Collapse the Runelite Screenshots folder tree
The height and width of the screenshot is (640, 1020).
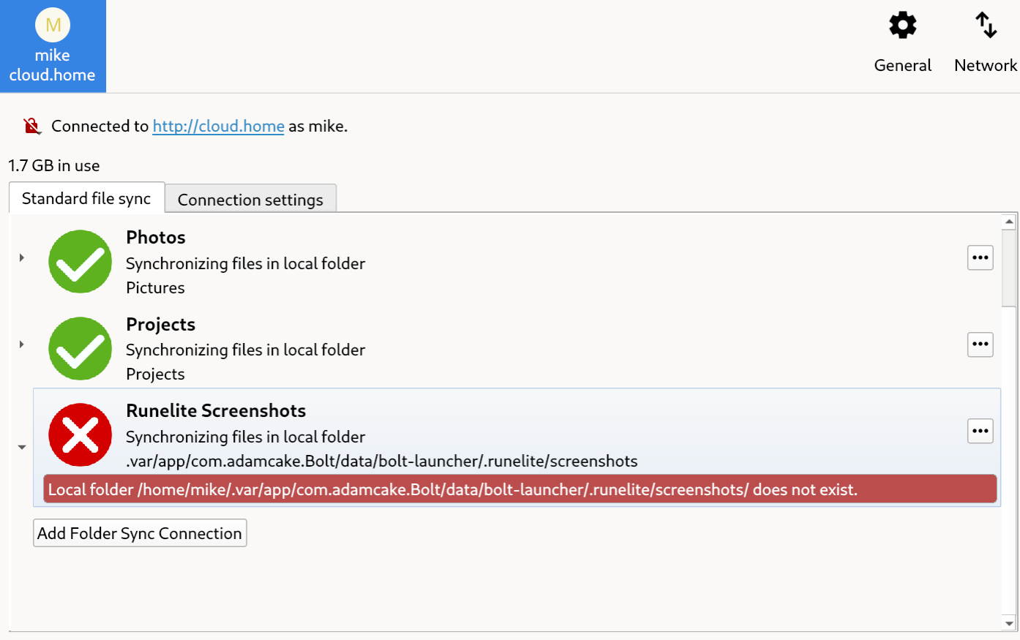tap(22, 447)
